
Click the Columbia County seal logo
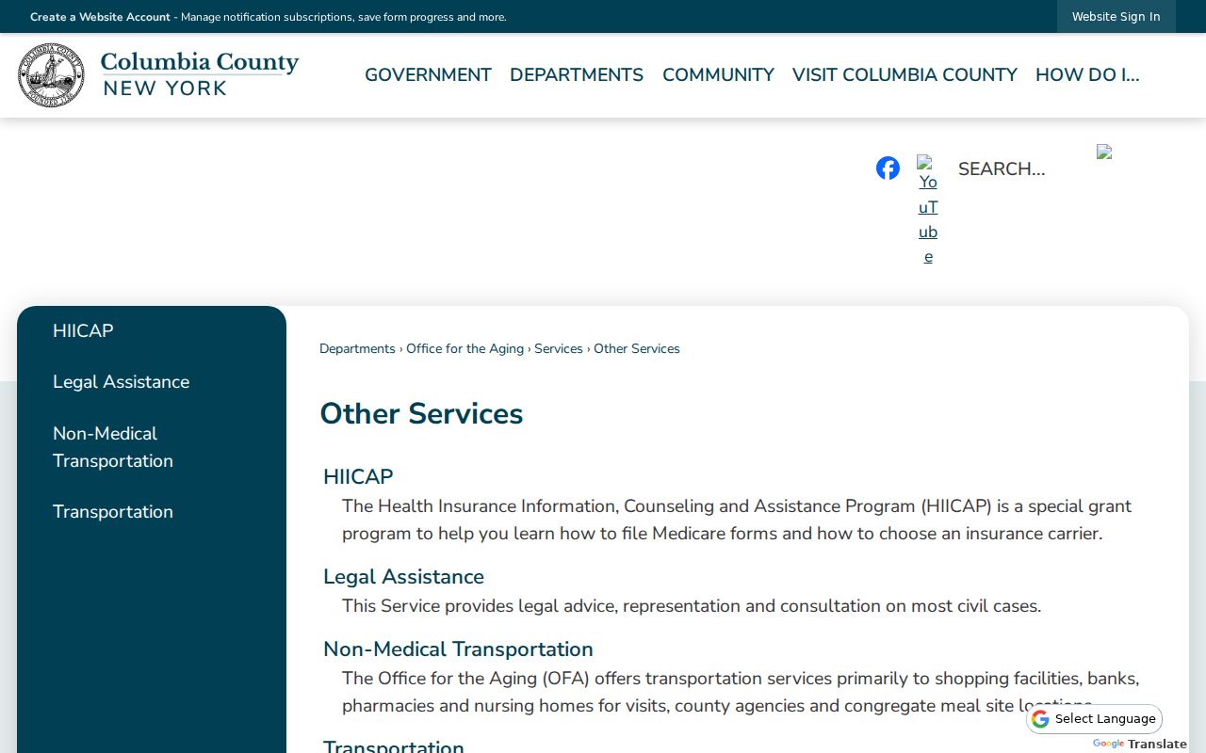(51, 75)
